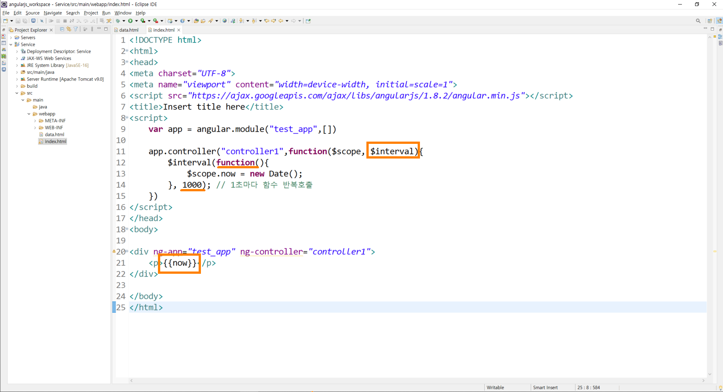Expand the JAX-WS Web Services node
The height and width of the screenshot is (392, 723).
coord(17,58)
